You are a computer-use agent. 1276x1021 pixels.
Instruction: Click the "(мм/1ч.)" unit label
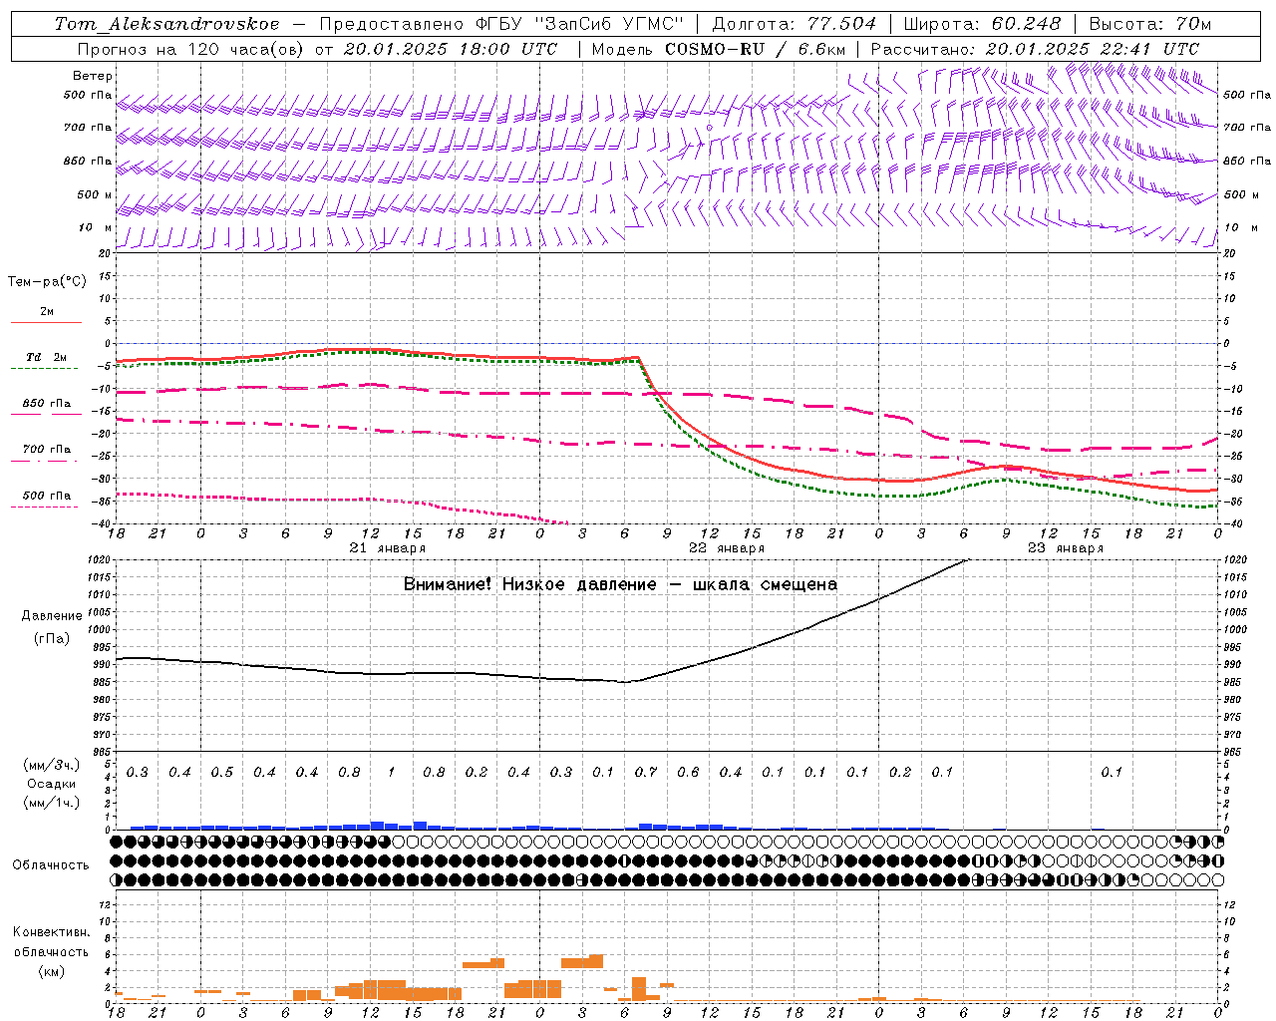pyautogui.click(x=52, y=803)
